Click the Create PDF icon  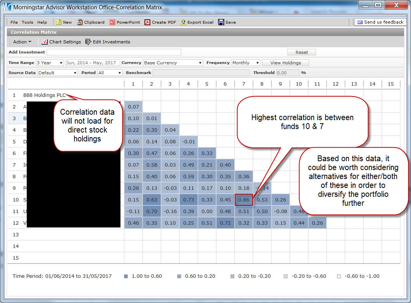[147, 22]
